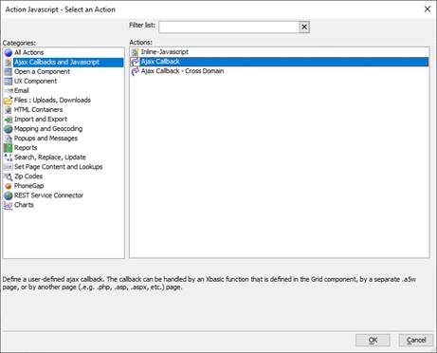
Task: Click the Zip Codes magnifier icon
Action: click(x=9, y=176)
